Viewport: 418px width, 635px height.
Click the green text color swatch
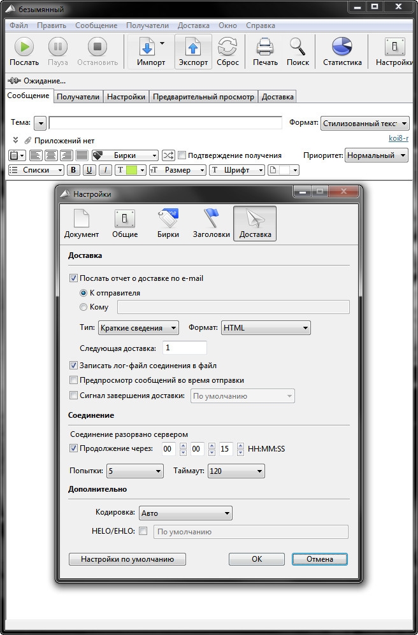pos(132,170)
